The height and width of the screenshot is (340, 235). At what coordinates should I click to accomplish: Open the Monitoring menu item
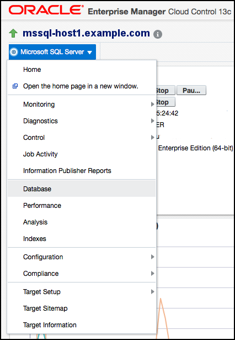[82, 104]
